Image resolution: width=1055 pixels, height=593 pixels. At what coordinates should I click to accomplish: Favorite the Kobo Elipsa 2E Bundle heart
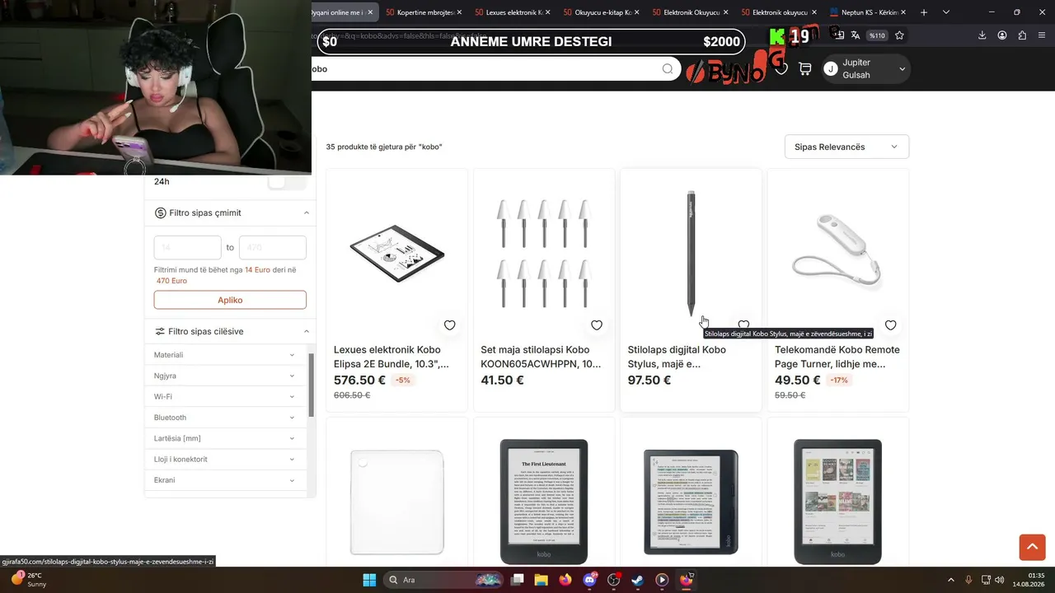[x=449, y=325]
